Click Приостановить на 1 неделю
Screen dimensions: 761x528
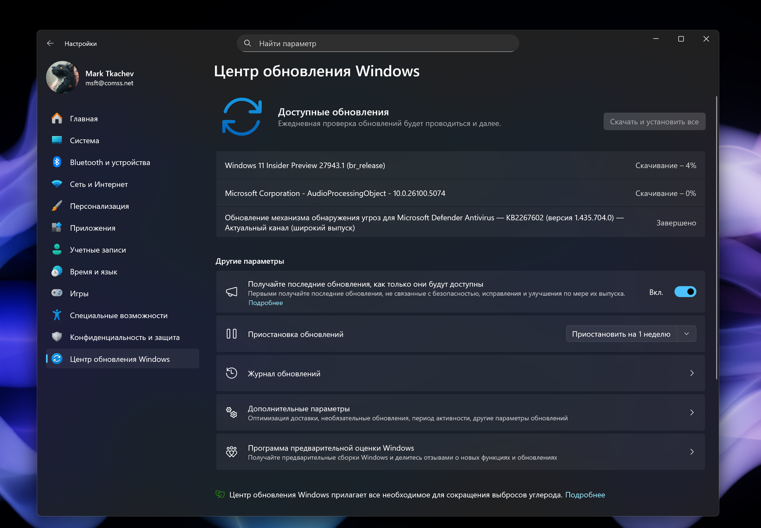click(x=621, y=333)
